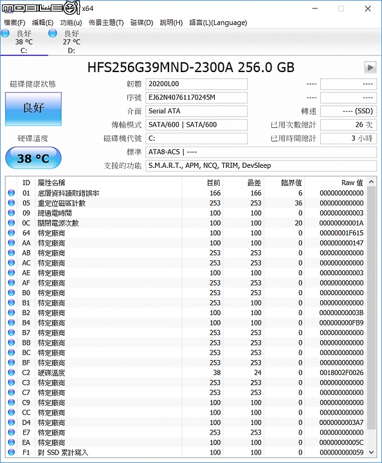Click the status dot for attribute B4
This screenshot has width=382, height=463.
click(x=12, y=323)
